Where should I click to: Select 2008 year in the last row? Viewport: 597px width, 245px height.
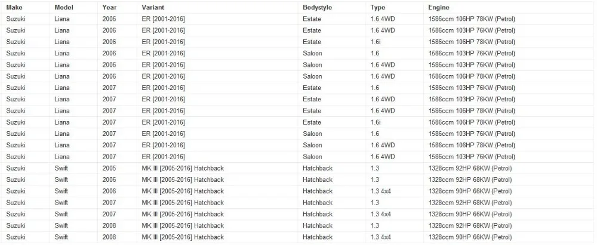click(109, 237)
